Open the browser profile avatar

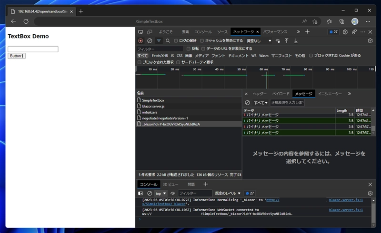coord(355,21)
